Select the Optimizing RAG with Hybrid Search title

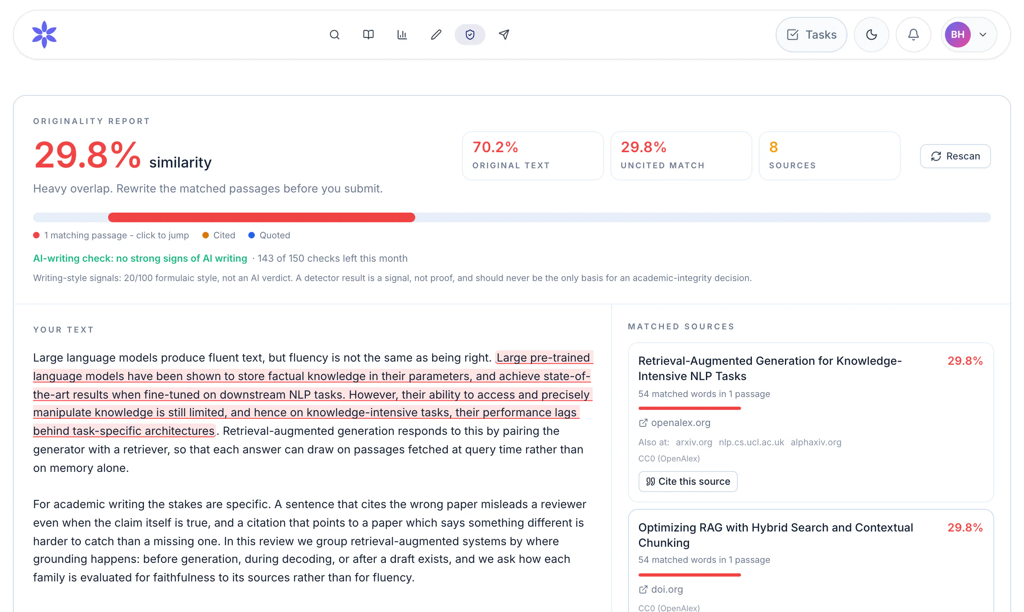(775, 535)
